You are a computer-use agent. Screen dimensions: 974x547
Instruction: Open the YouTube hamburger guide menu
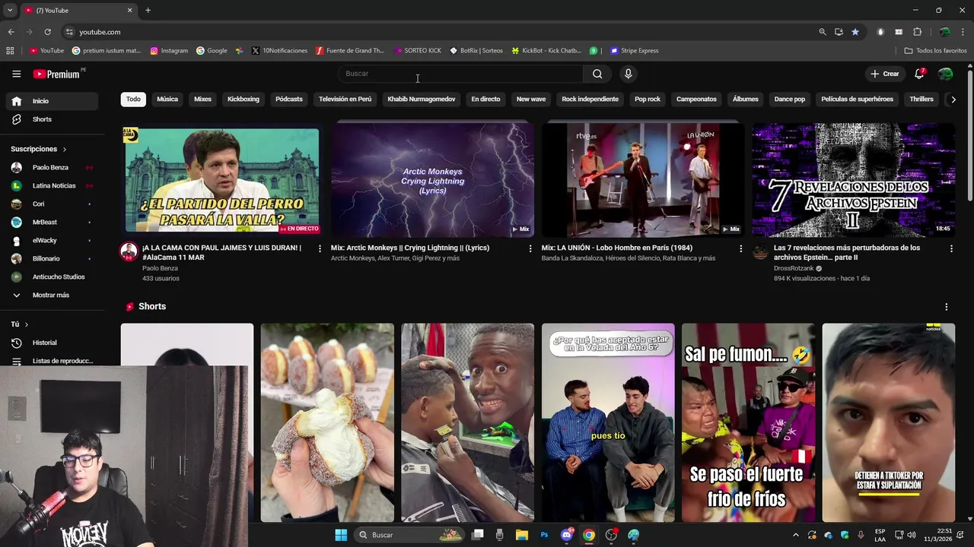coord(16,74)
